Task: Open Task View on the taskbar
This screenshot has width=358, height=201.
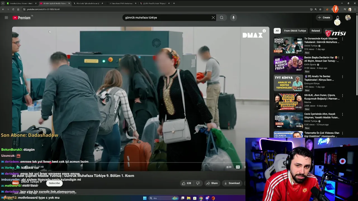Action: tap(182, 198)
